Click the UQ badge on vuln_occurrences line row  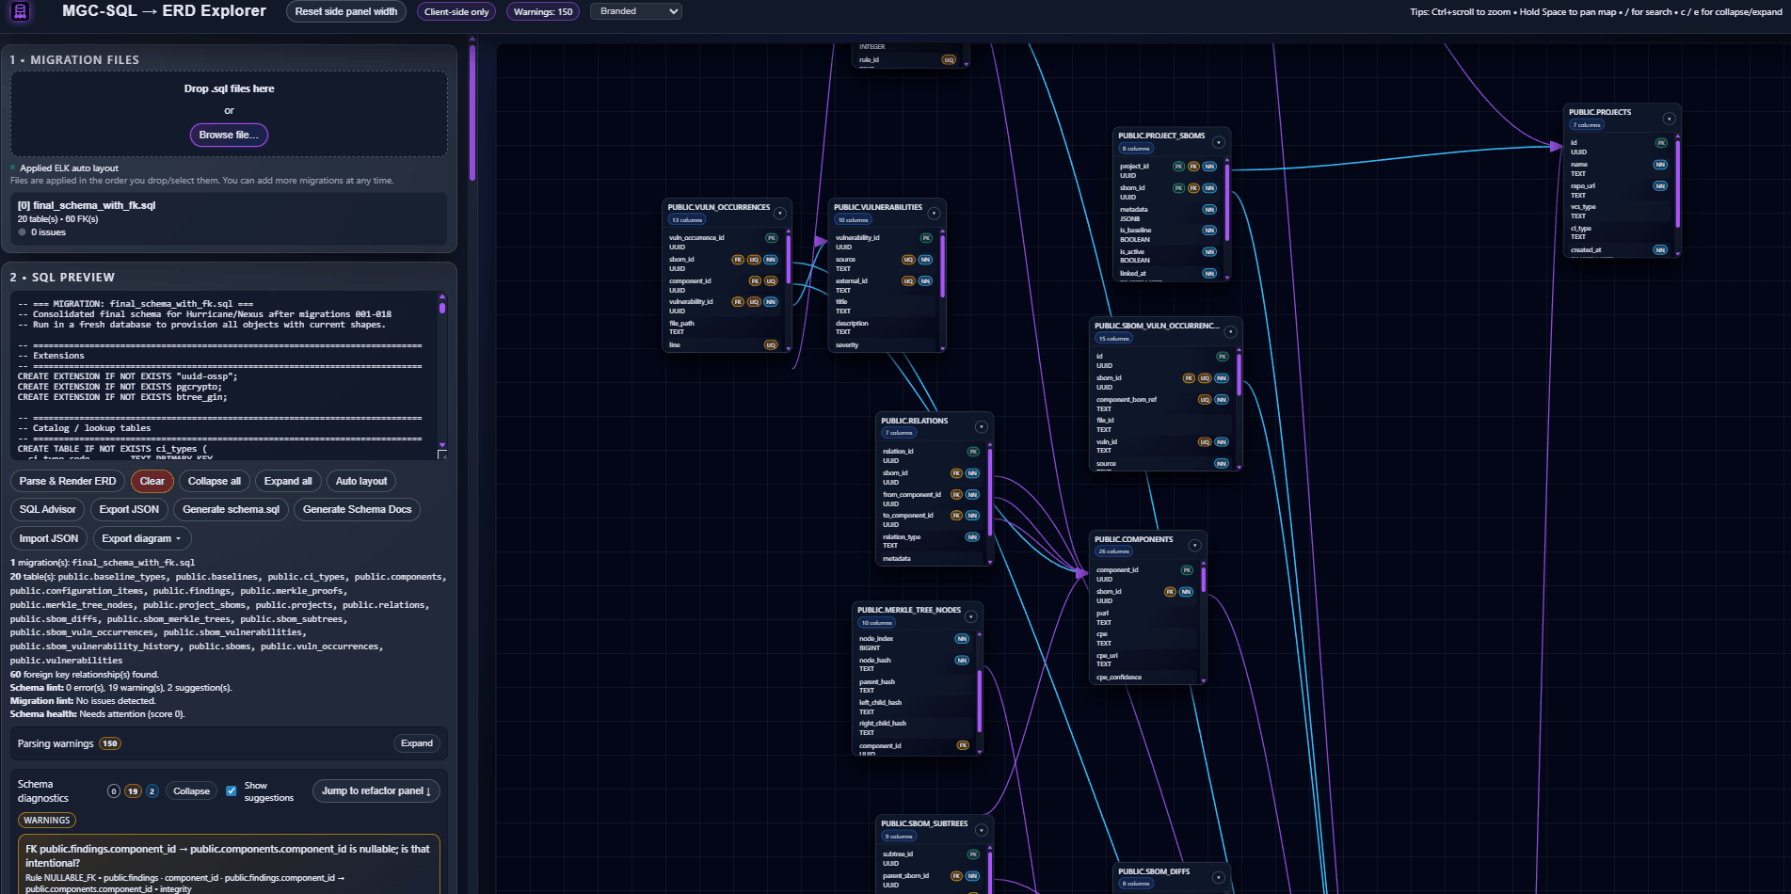(x=771, y=345)
